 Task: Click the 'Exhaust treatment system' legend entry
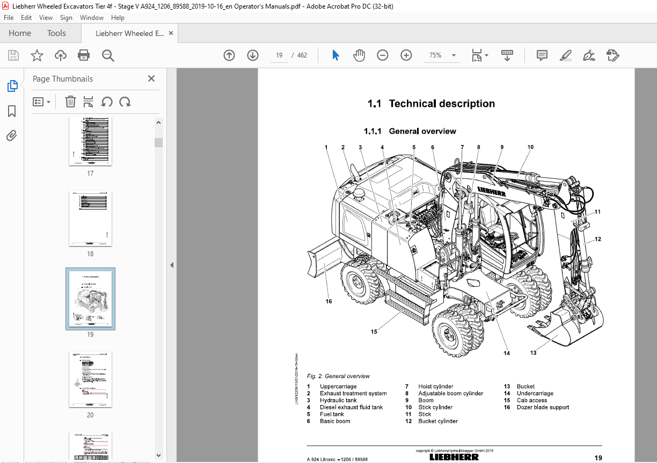click(x=353, y=393)
